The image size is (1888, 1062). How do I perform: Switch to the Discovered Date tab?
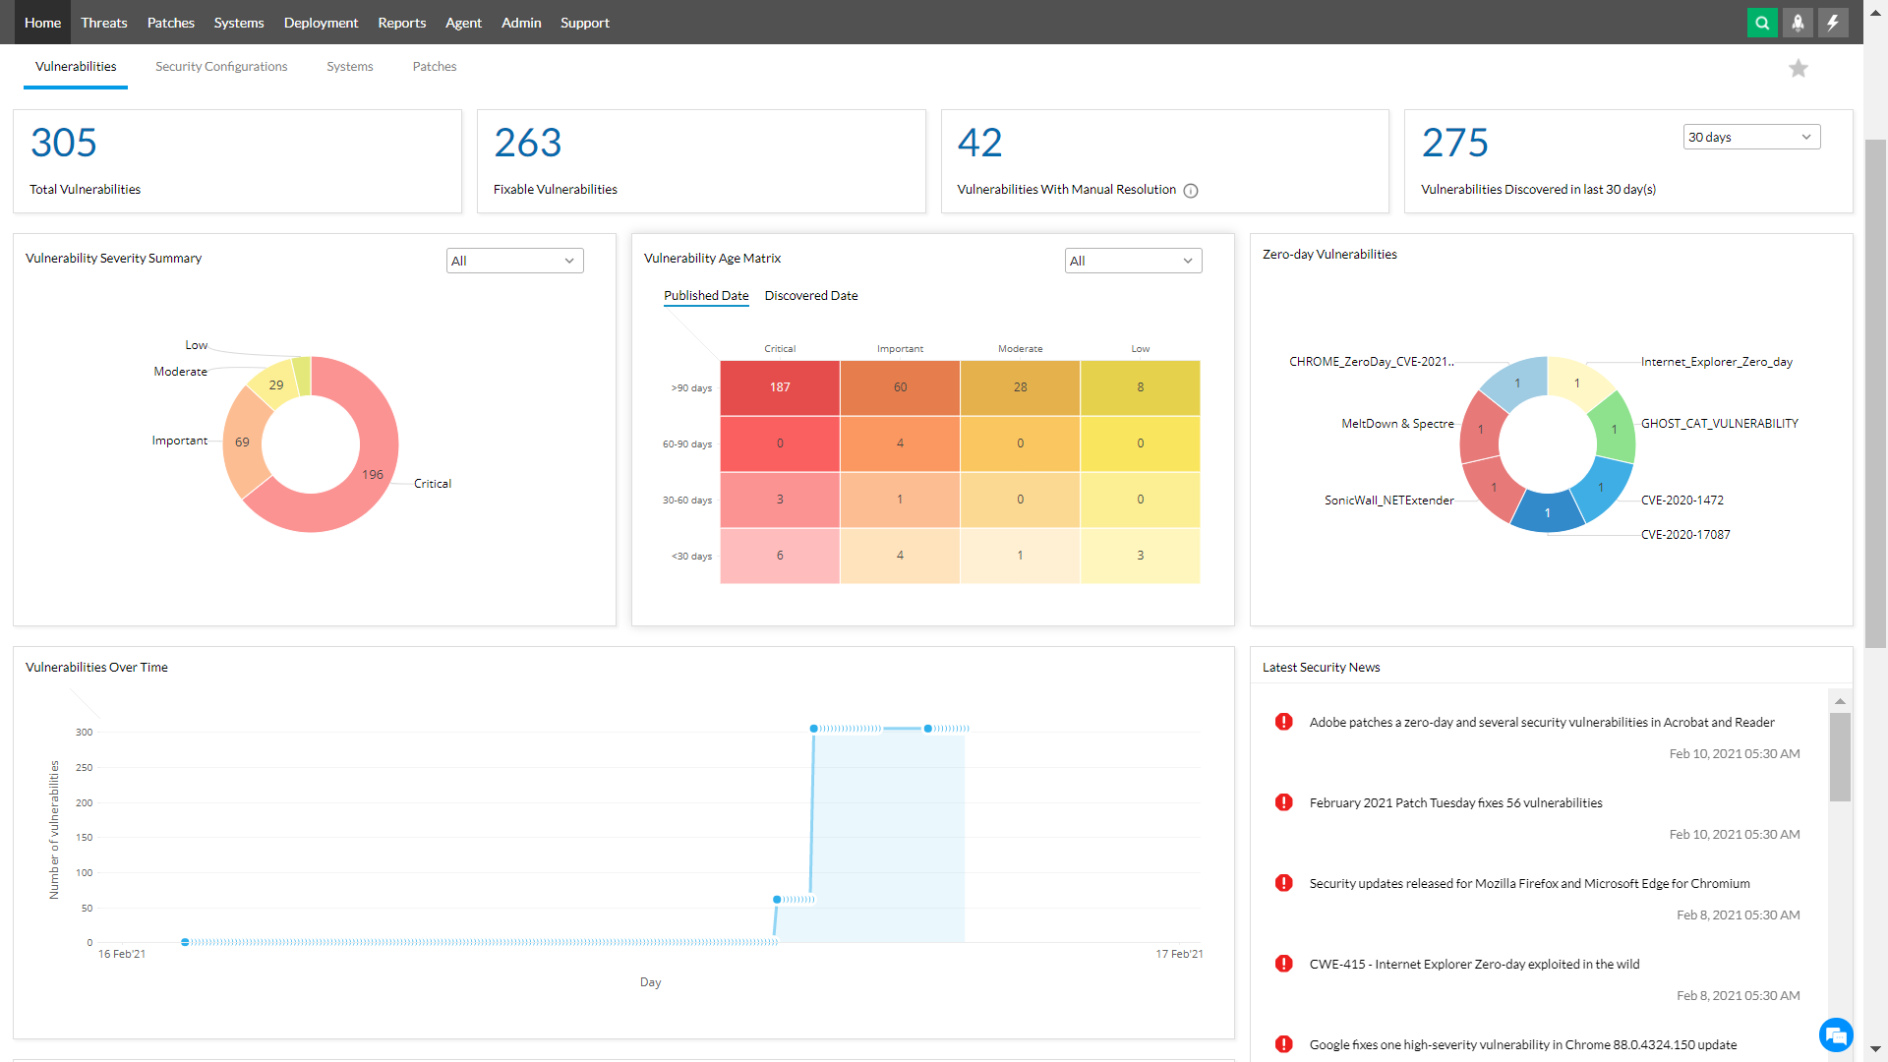pyautogui.click(x=810, y=295)
